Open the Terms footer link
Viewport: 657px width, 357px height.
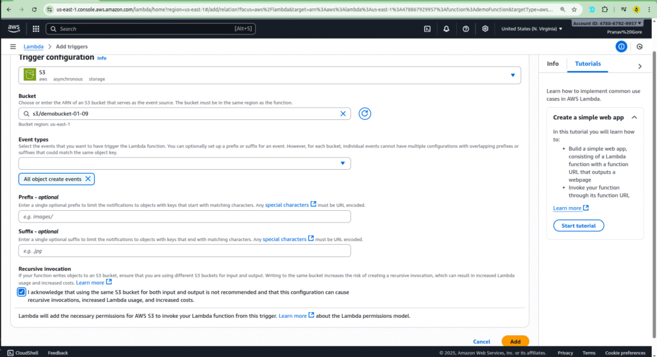[x=589, y=353]
